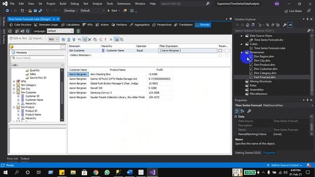Click the wrench Properties icon in Solution Explorer

[284, 25]
